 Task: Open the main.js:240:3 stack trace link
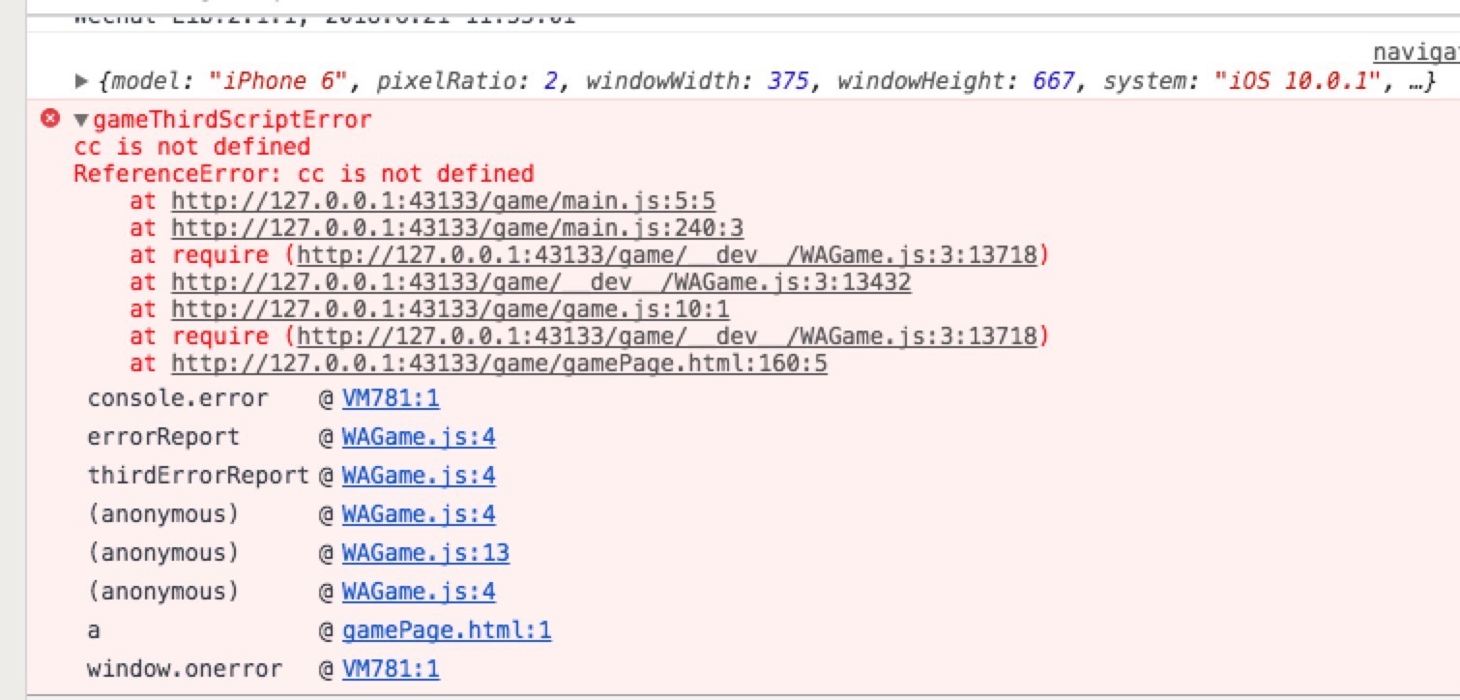[x=456, y=228]
